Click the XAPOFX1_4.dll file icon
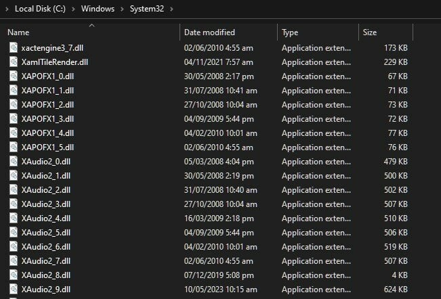The image size is (441, 299). (x=14, y=133)
